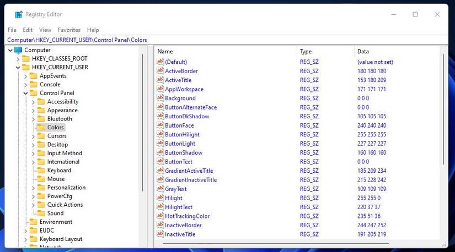455x252 pixels.
Task: Collapse the Control Panel key
Action: pos(25,94)
